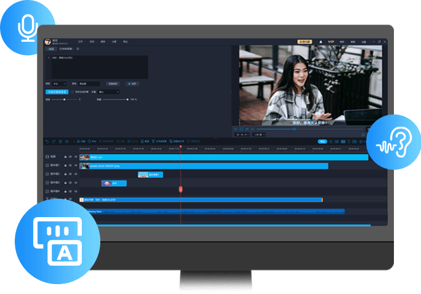Click the undo arrow in timeline toolbar

point(47,141)
